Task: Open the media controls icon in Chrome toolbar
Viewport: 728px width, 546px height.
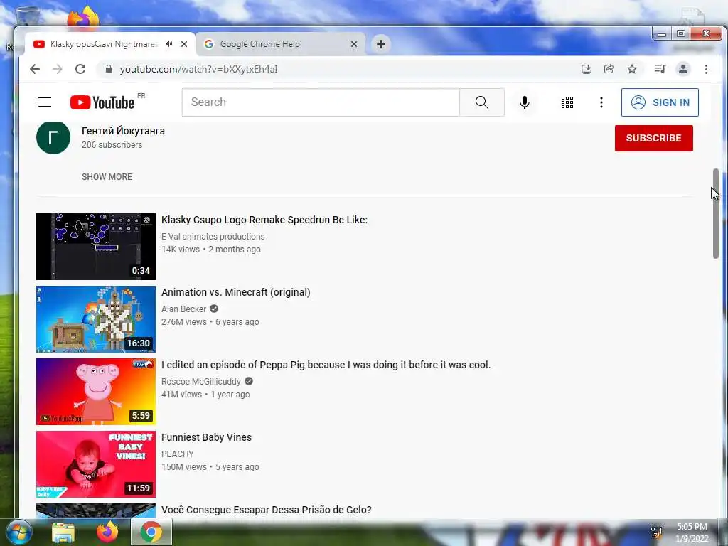Action: point(660,69)
